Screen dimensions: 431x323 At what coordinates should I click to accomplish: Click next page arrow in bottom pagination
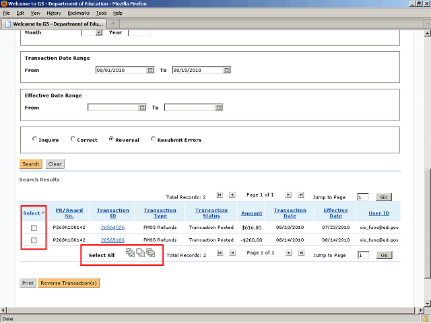tap(289, 254)
